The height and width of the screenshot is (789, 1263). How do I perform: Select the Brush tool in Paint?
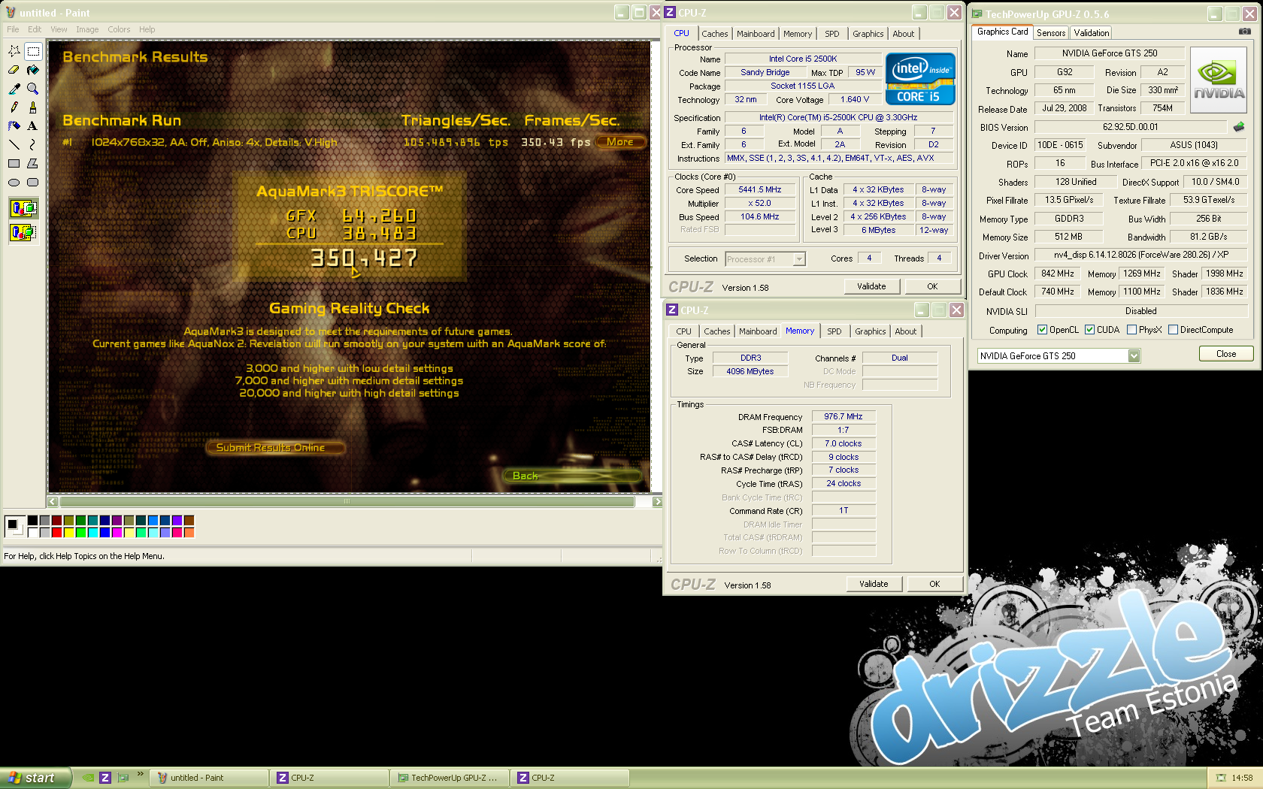click(33, 107)
